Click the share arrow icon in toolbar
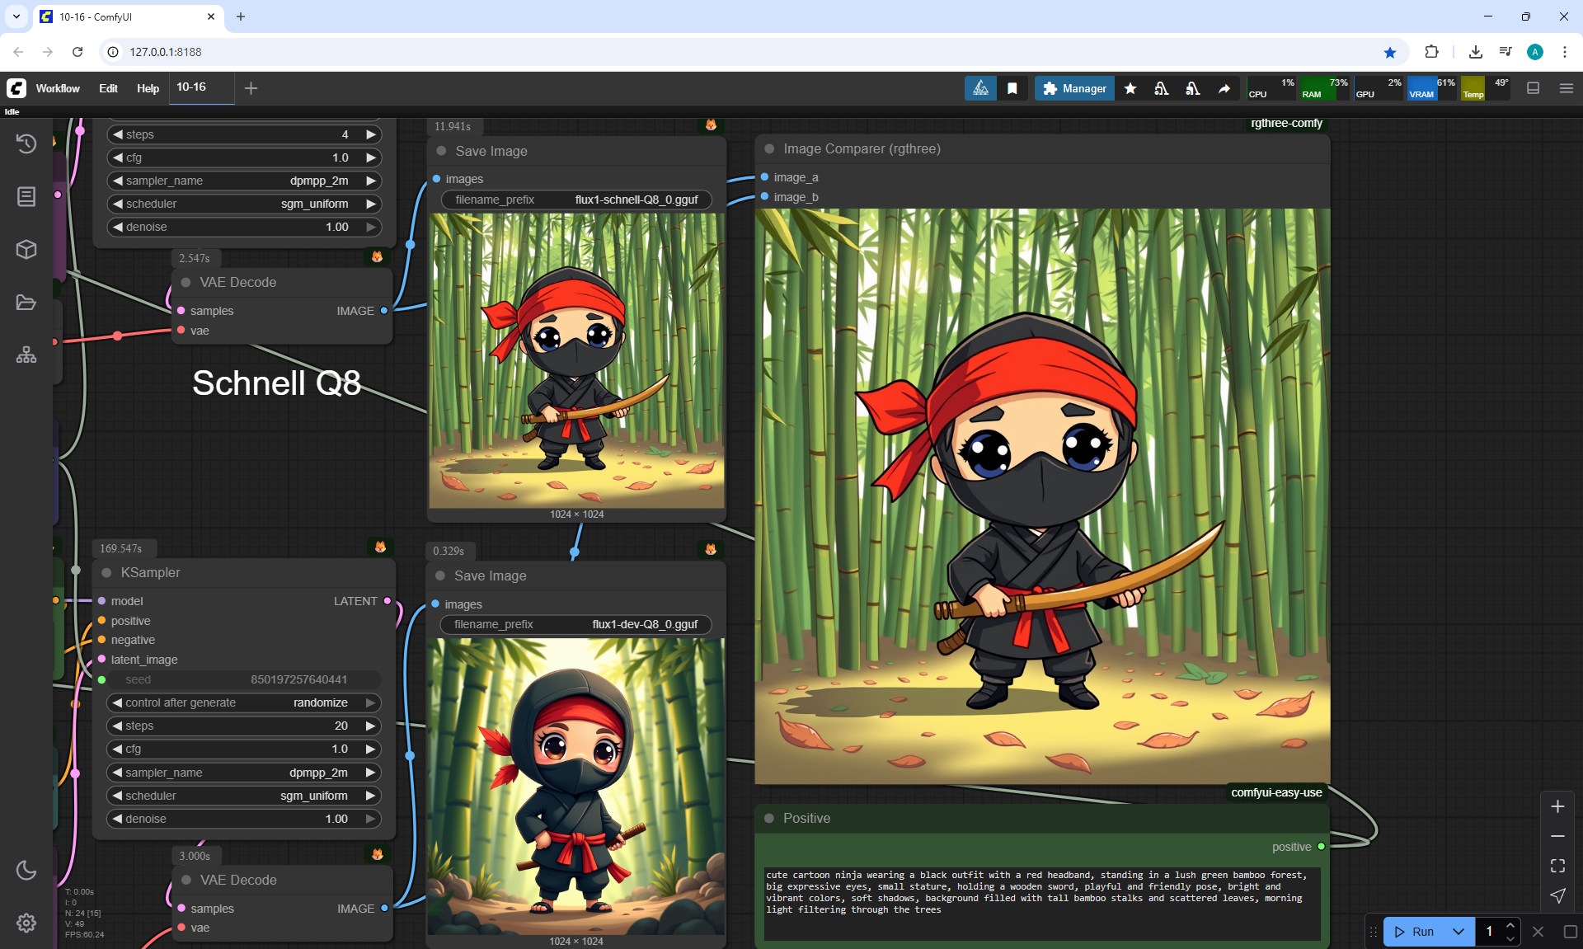Screen dimensions: 1583x949 click(x=1224, y=88)
